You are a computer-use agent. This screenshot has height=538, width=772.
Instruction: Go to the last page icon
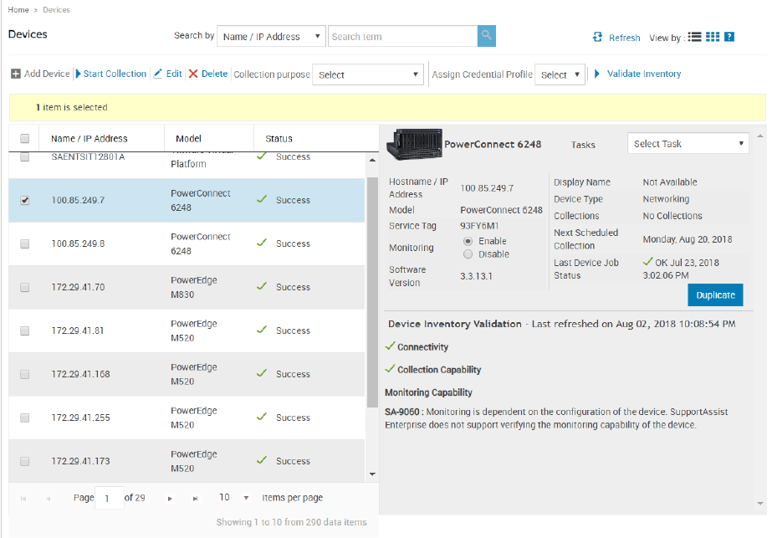195,499
